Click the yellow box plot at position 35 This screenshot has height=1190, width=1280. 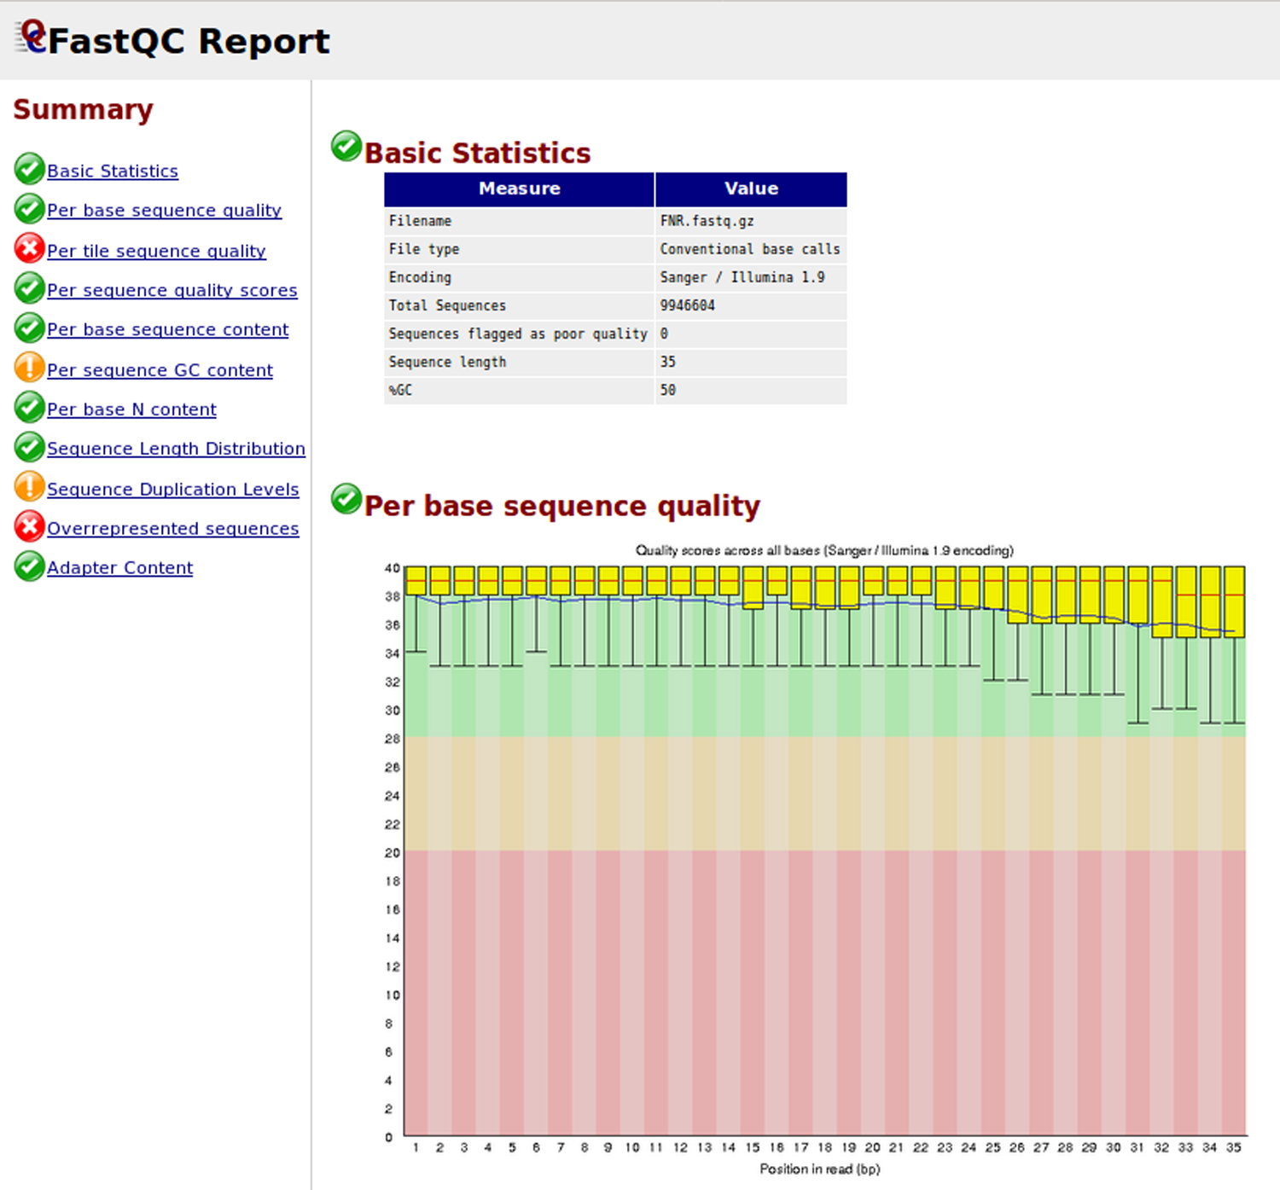(x=1235, y=601)
